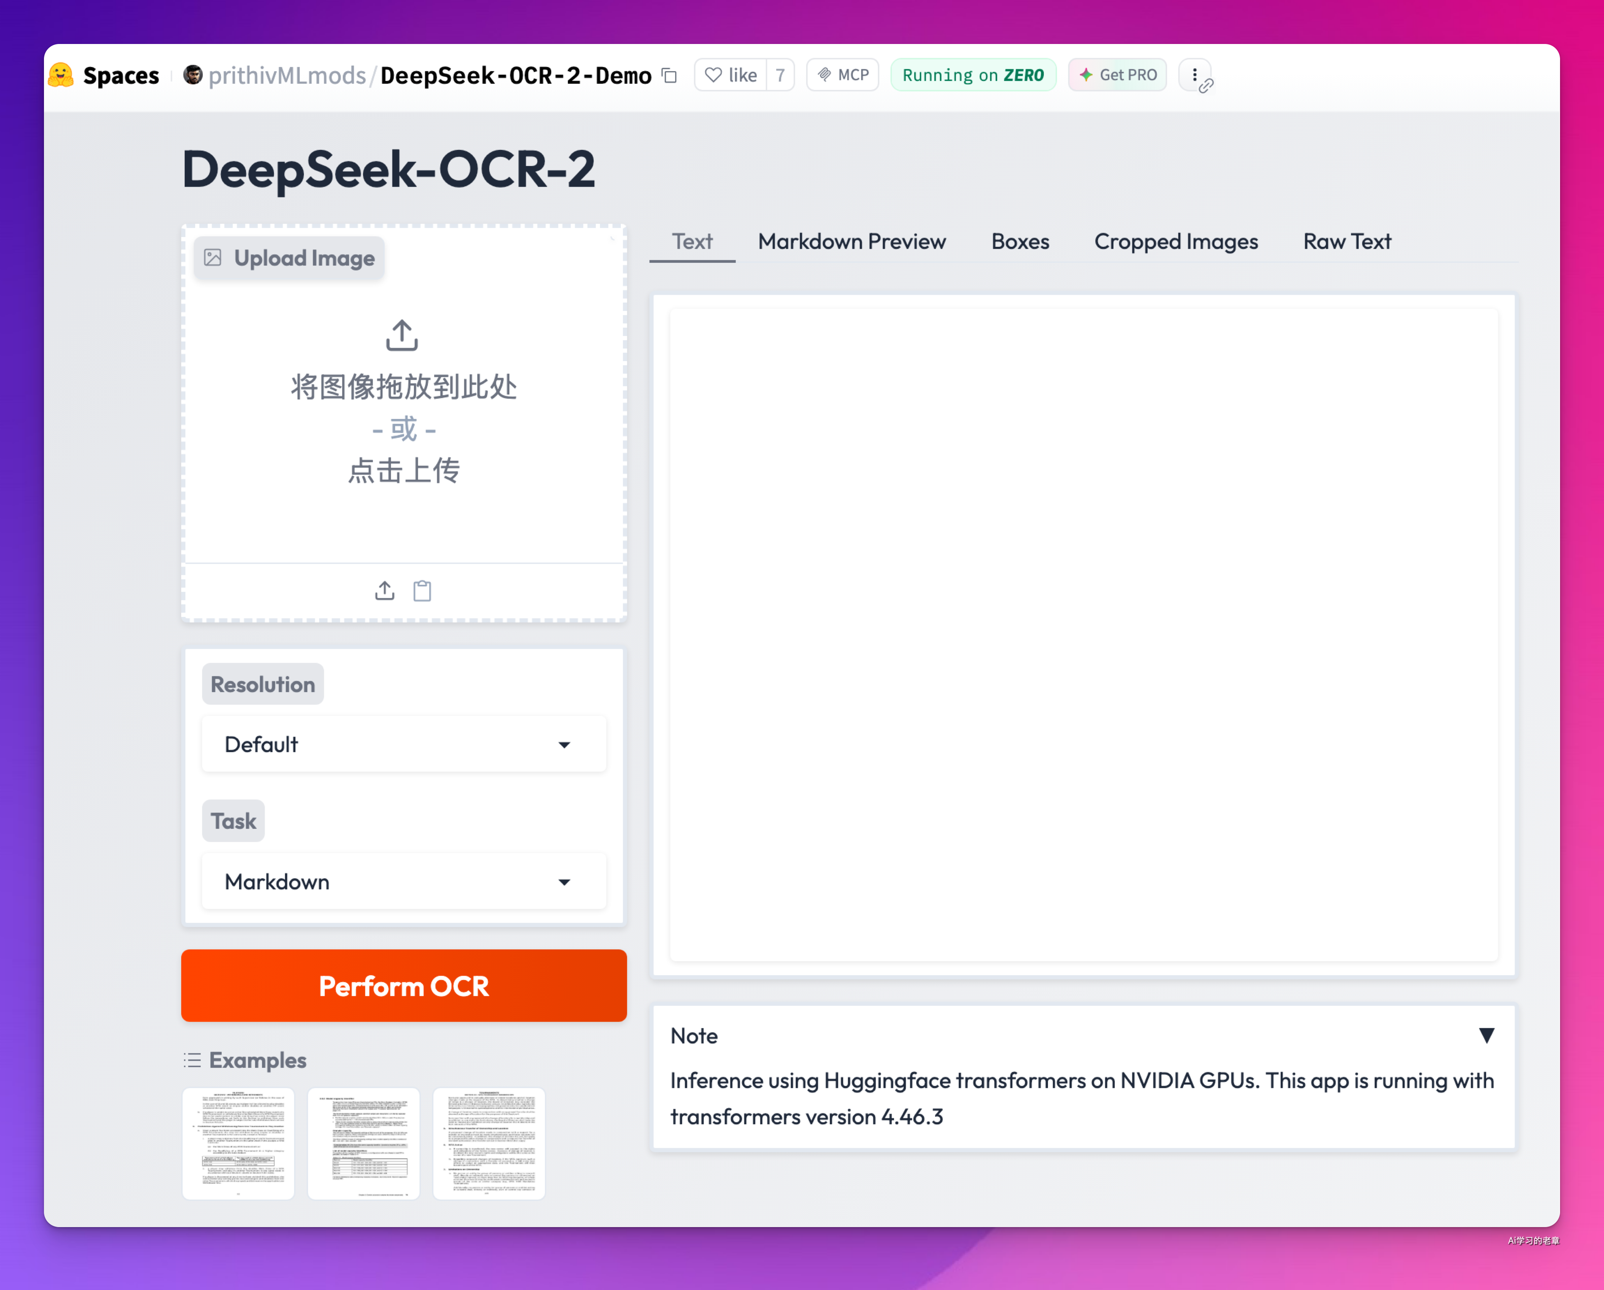Click the copy repo name icon
The height and width of the screenshot is (1290, 1604).
pos(670,75)
